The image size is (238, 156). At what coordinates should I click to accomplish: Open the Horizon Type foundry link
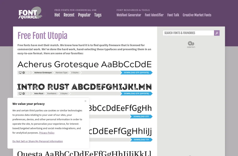pos(62,73)
